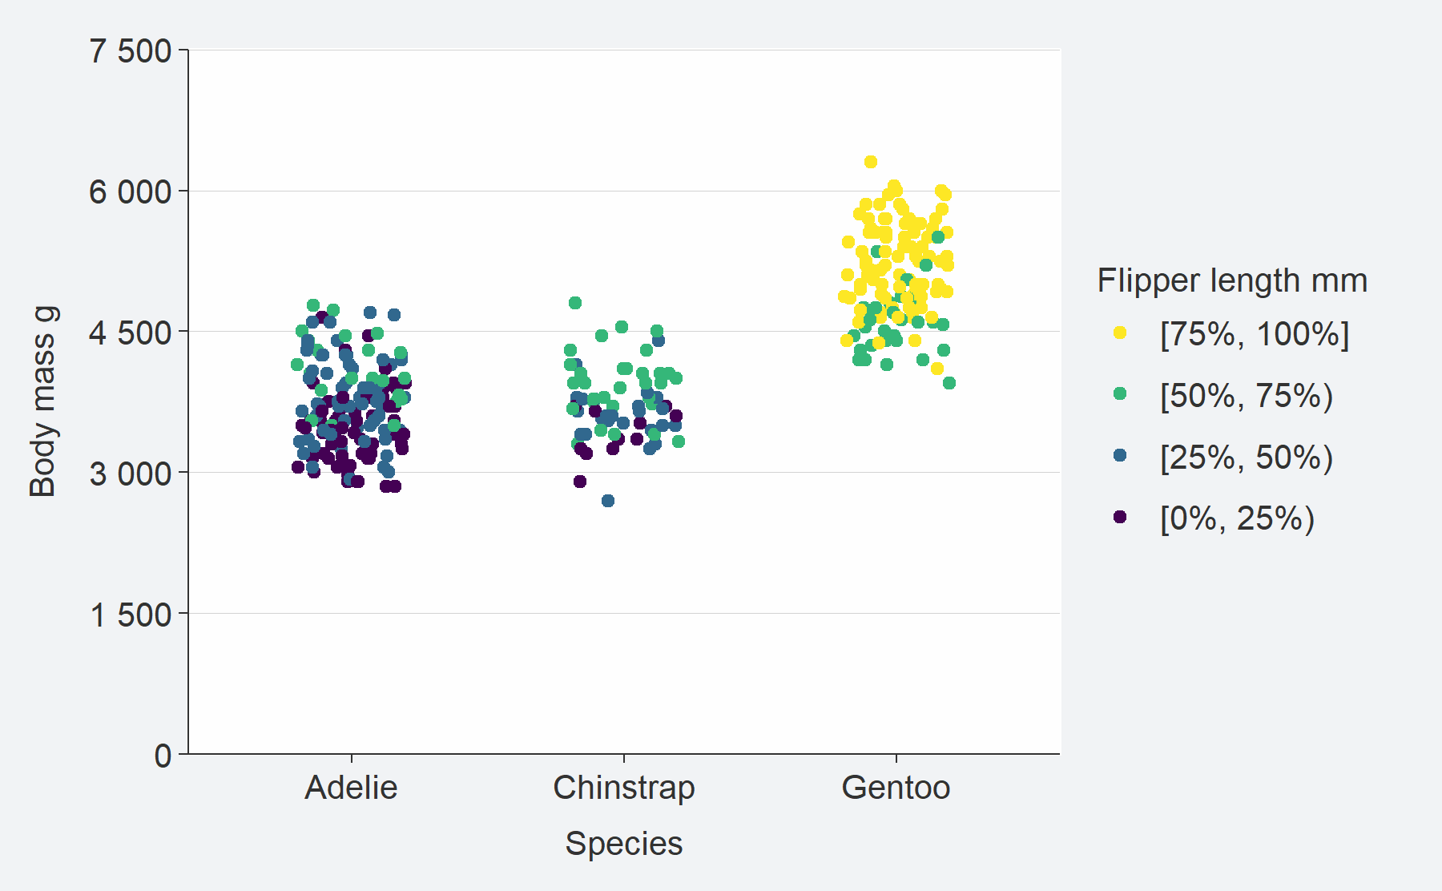This screenshot has width=1442, height=891.
Task: Click the Flipper length mm legend title
Action: 1232,280
